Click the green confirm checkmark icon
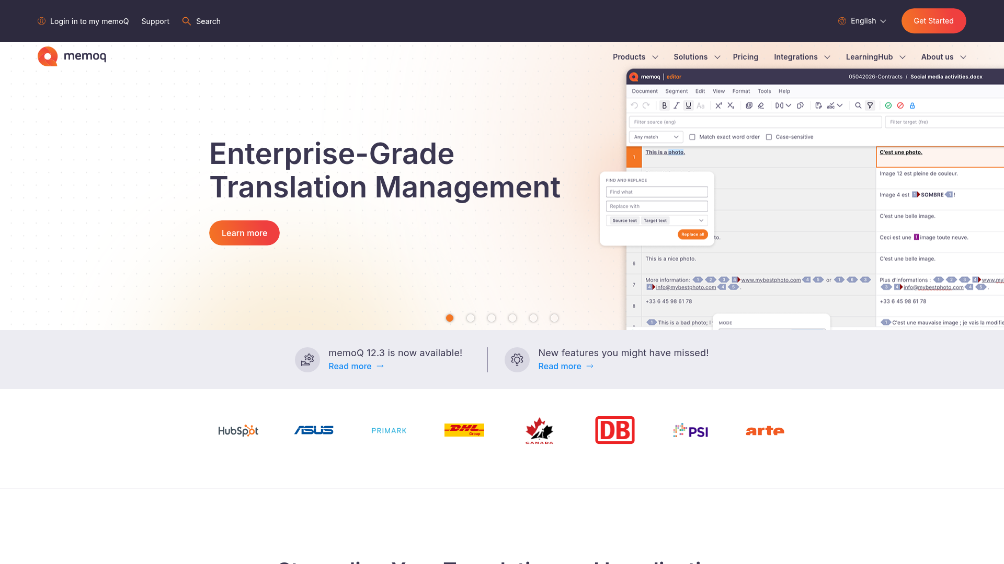This screenshot has height=564, width=1004. (x=888, y=105)
